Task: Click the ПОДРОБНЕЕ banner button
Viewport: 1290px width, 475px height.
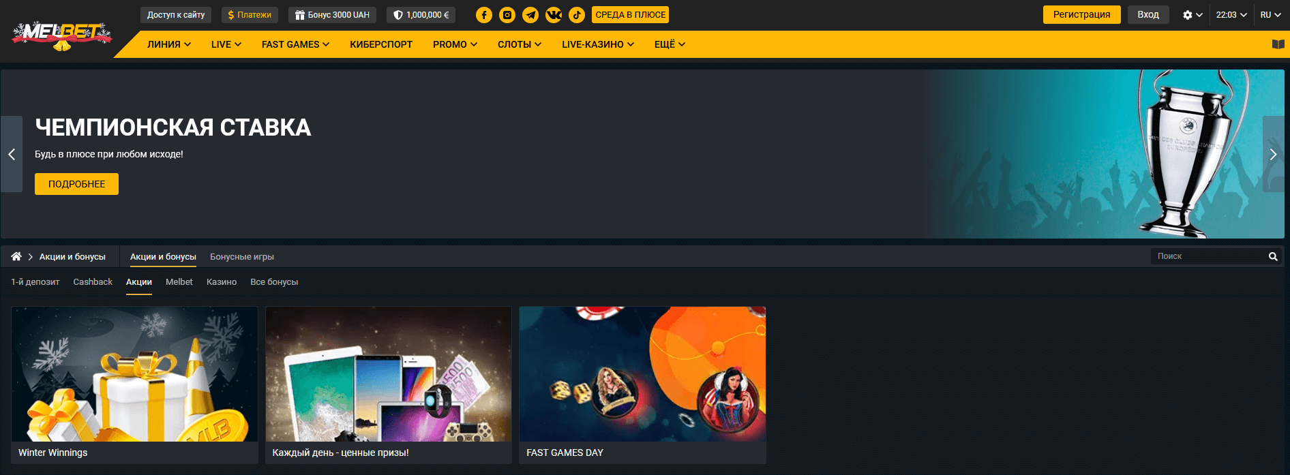Action: click(76, 184)
